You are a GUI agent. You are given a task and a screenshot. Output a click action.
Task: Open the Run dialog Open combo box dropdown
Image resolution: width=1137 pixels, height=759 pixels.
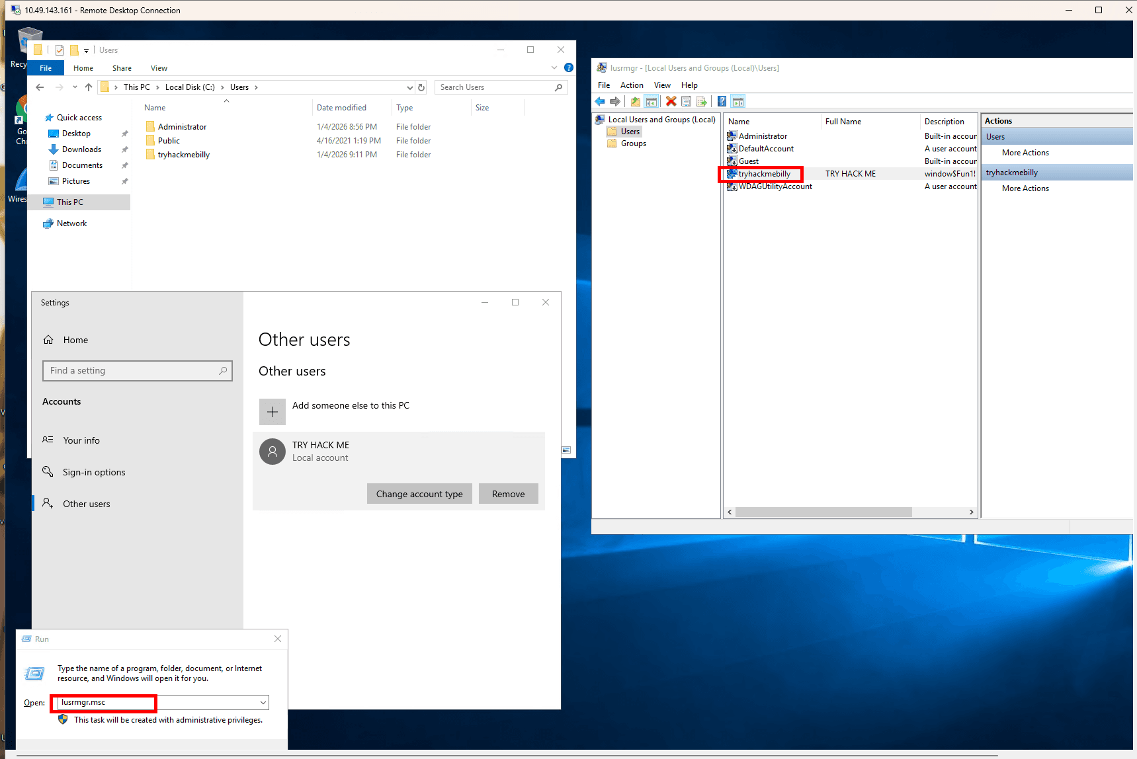[263, 703]
